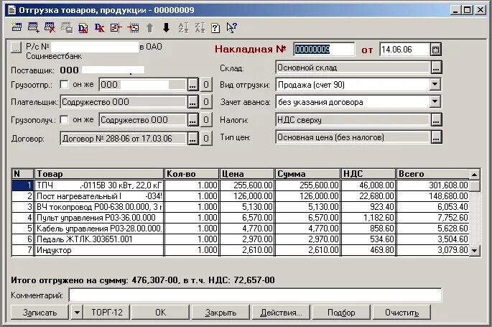Click the table scrollbar down arrow
This screenshot has width=492, height=327.
point(475,250)
